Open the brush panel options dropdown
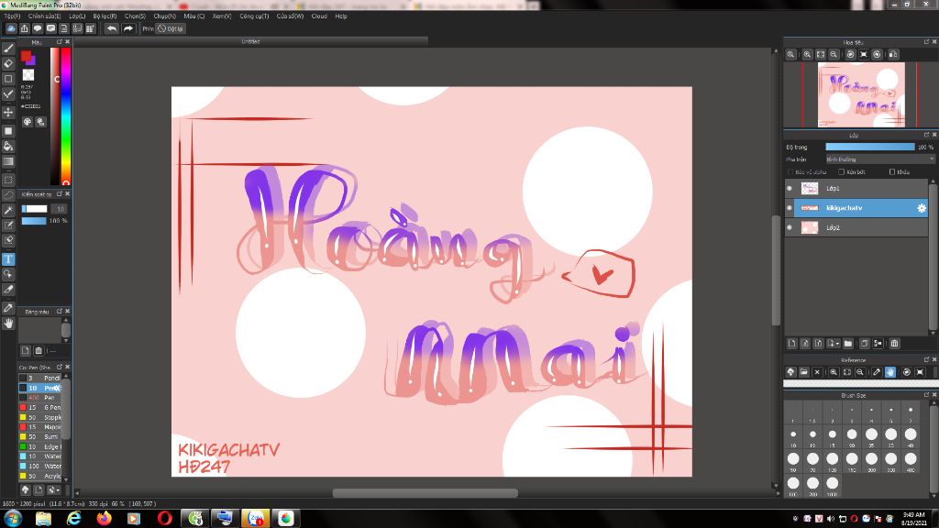Image resolution: width=939 pixels, height=528 pixels. pyautogui.click(x=52, y=490)
